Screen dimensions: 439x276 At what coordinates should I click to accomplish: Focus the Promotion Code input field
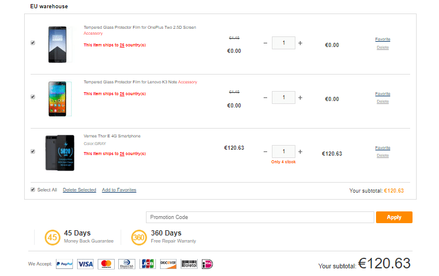[260, 217]
